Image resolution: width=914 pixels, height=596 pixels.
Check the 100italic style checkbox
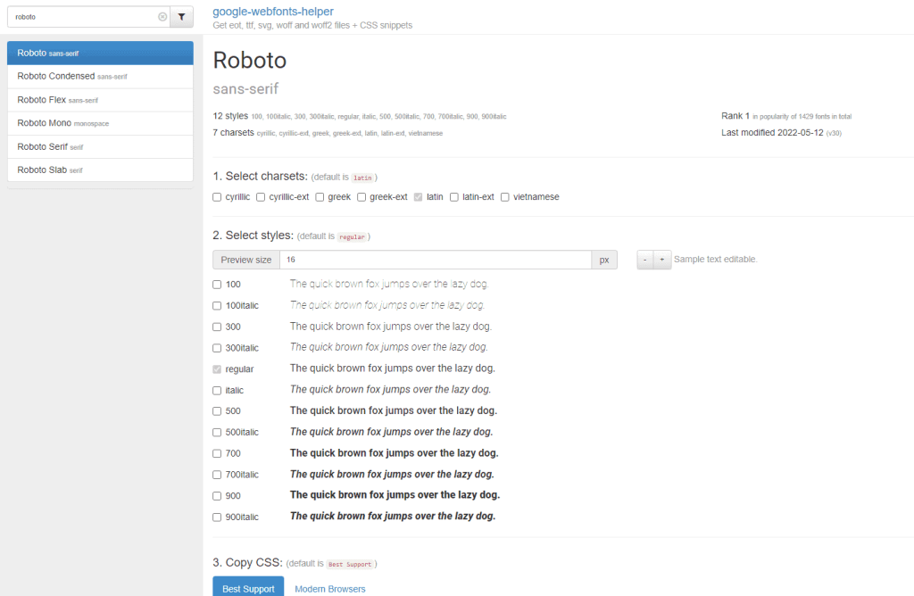[217, 305]
